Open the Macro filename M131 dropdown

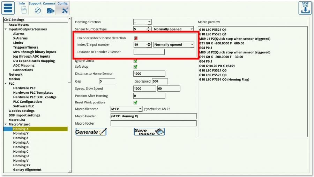click(126, 109)
